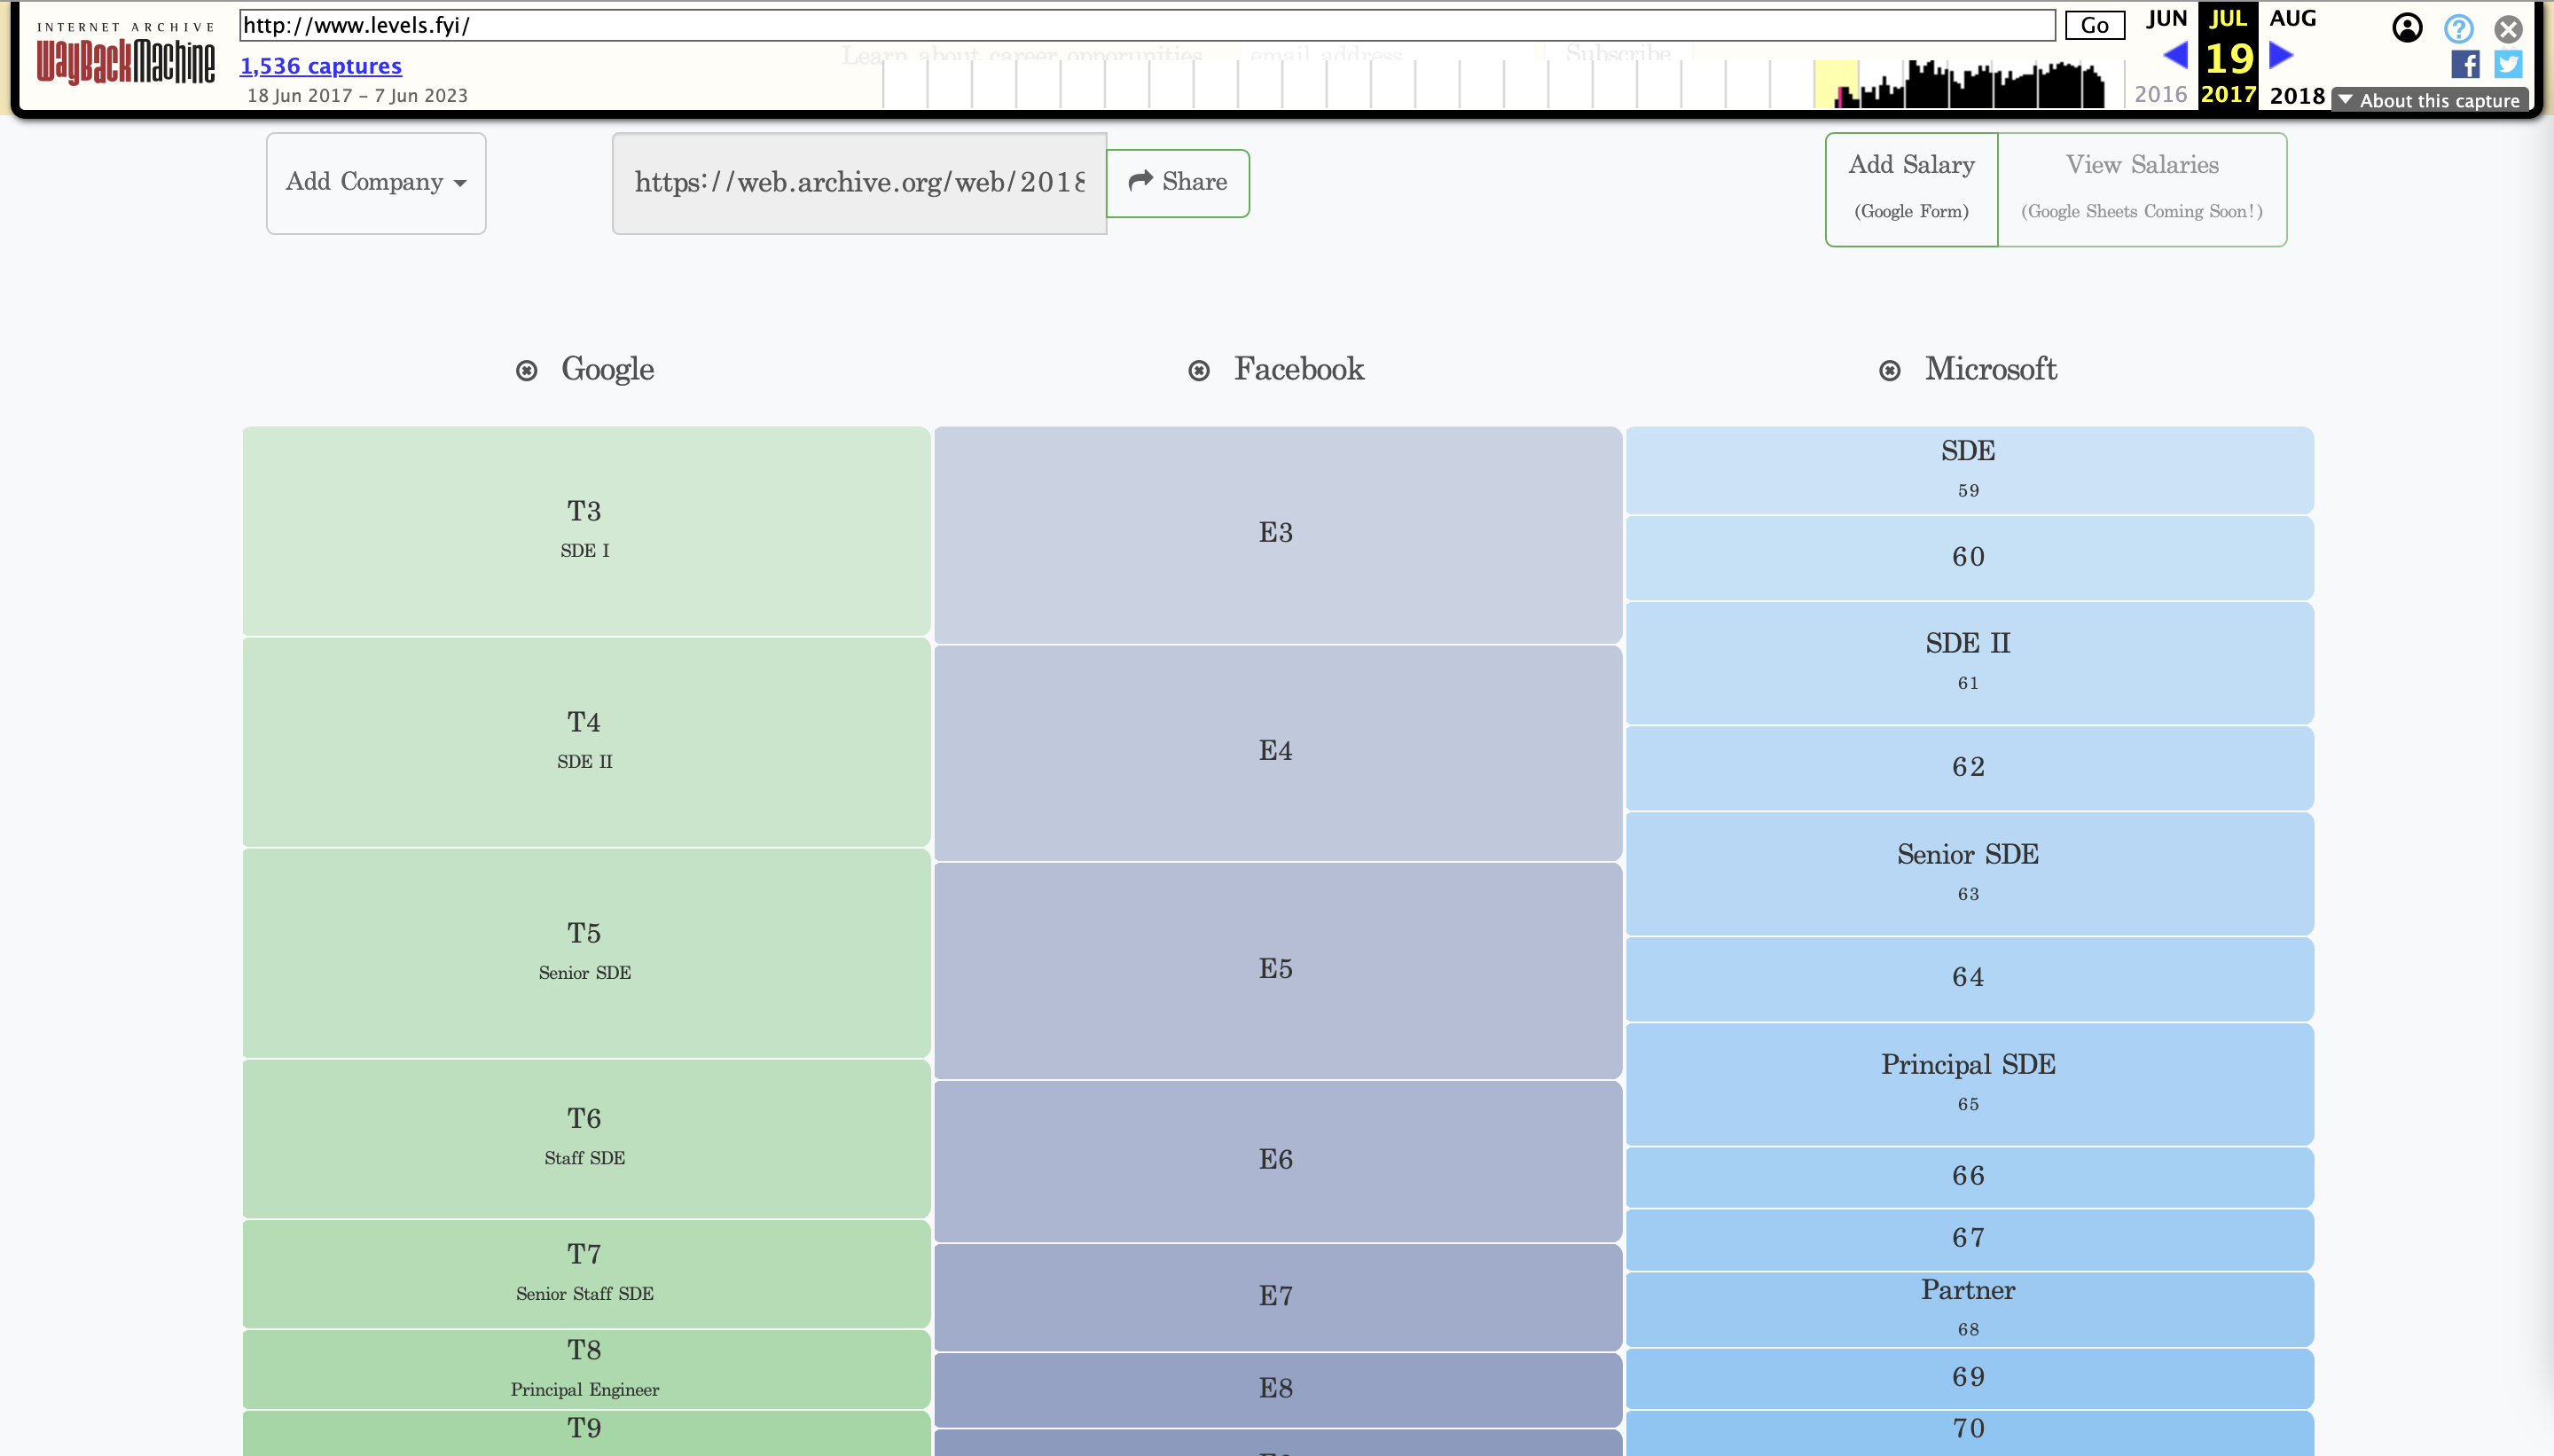Go to the next capture arrow
The width and height of the screenshot is (2554, 1456).
tap(2281, 55)
